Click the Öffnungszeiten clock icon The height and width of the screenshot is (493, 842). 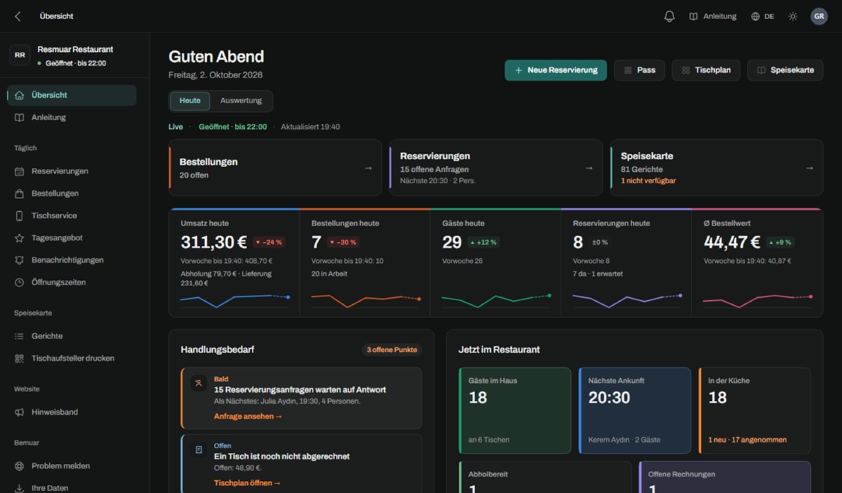19,283
